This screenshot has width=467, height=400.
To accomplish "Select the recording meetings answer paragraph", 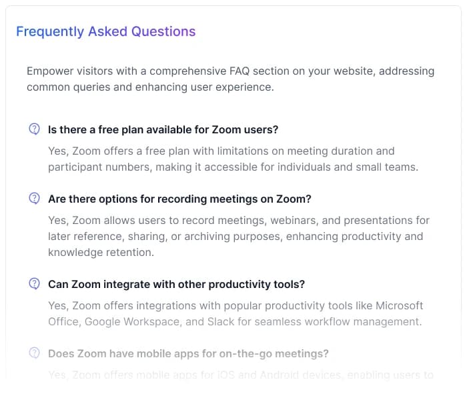I will 238,236.
